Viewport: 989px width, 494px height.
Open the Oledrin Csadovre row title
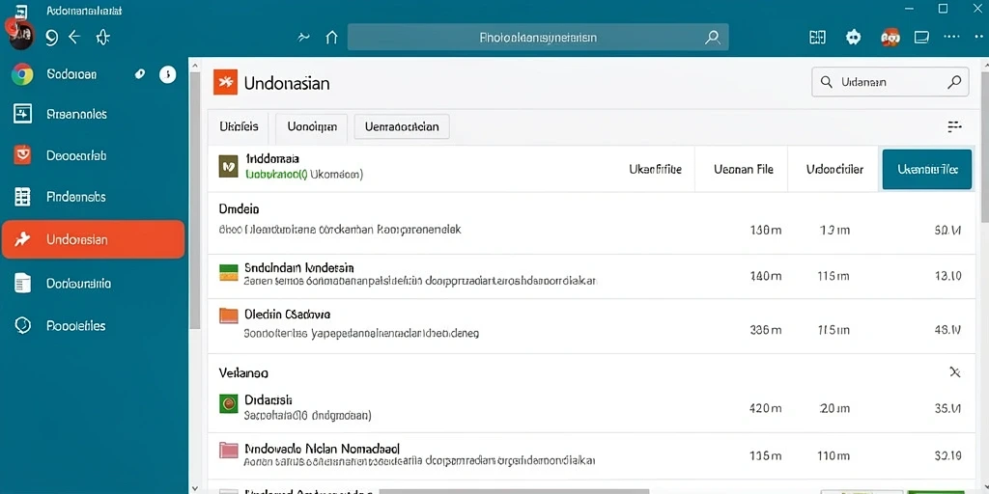coord(287,314)
